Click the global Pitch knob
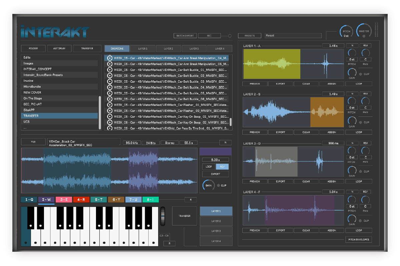This screenshot has width=400, height=266. click(346, 32)
